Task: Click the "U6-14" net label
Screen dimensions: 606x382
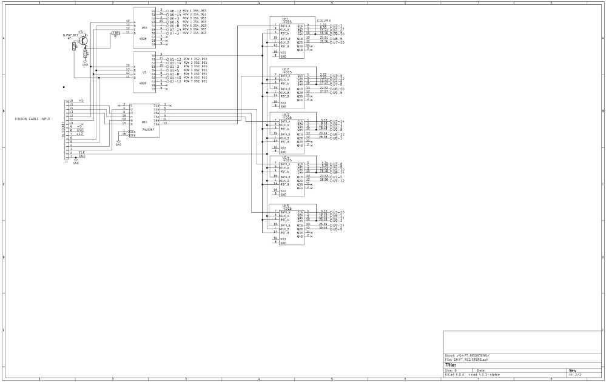Action: [175, 15]
